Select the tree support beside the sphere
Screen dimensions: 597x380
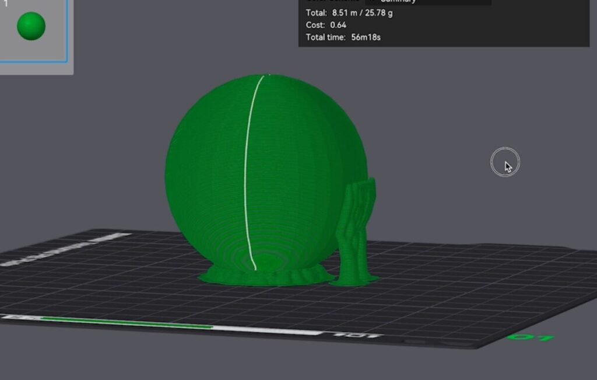coord(355,233)
